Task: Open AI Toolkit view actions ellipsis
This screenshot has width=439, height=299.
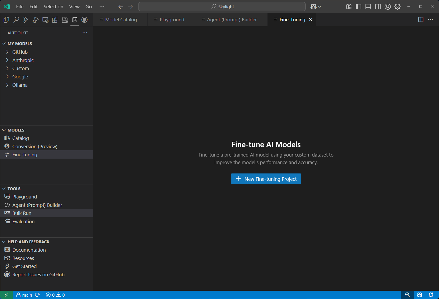Action: pyautogui.click(x=85, y=33)
